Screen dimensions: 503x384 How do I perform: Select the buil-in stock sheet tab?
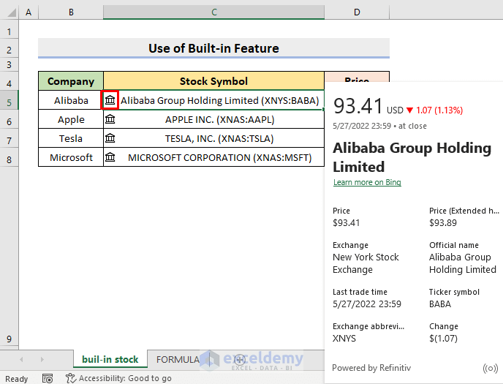coord(110,359)
